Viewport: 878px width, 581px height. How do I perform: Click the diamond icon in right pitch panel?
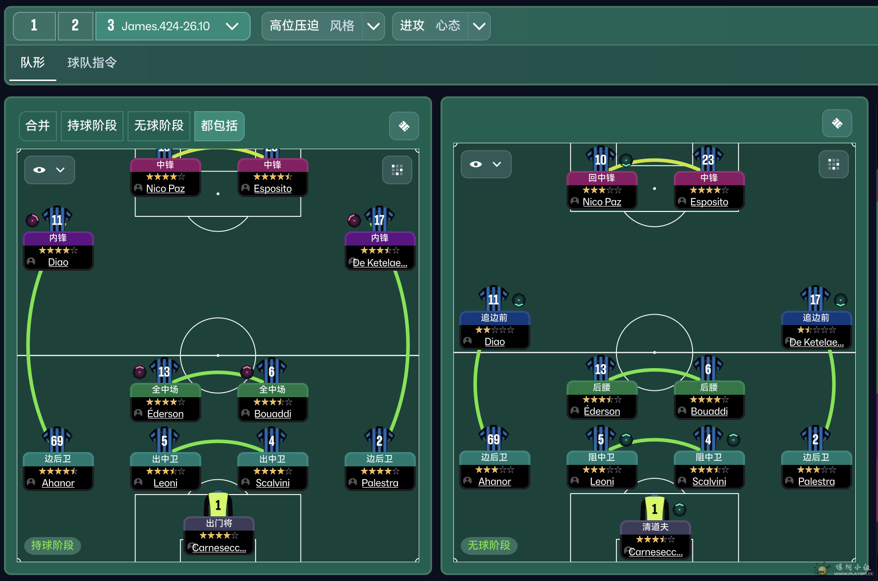[x=836, y=124]
